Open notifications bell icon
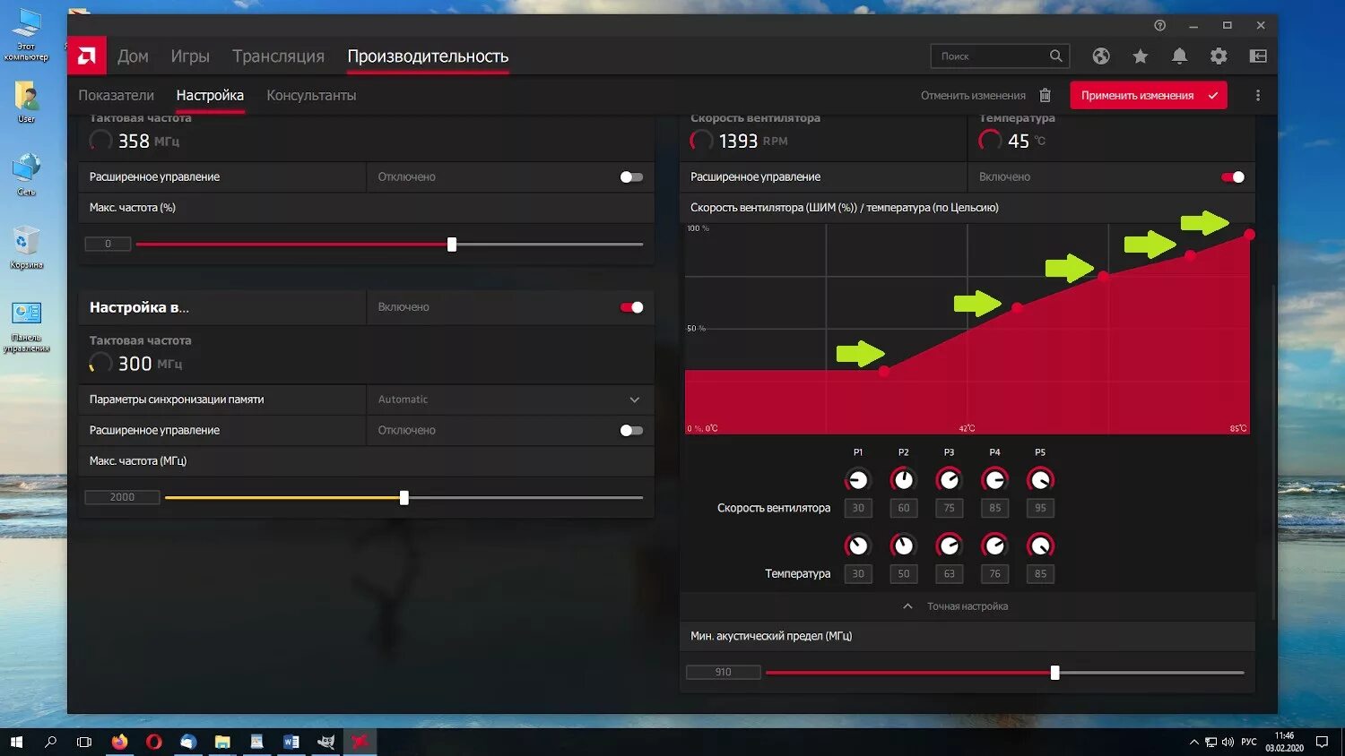This screenshot has height=756, width=1345. coord(1179,56)
